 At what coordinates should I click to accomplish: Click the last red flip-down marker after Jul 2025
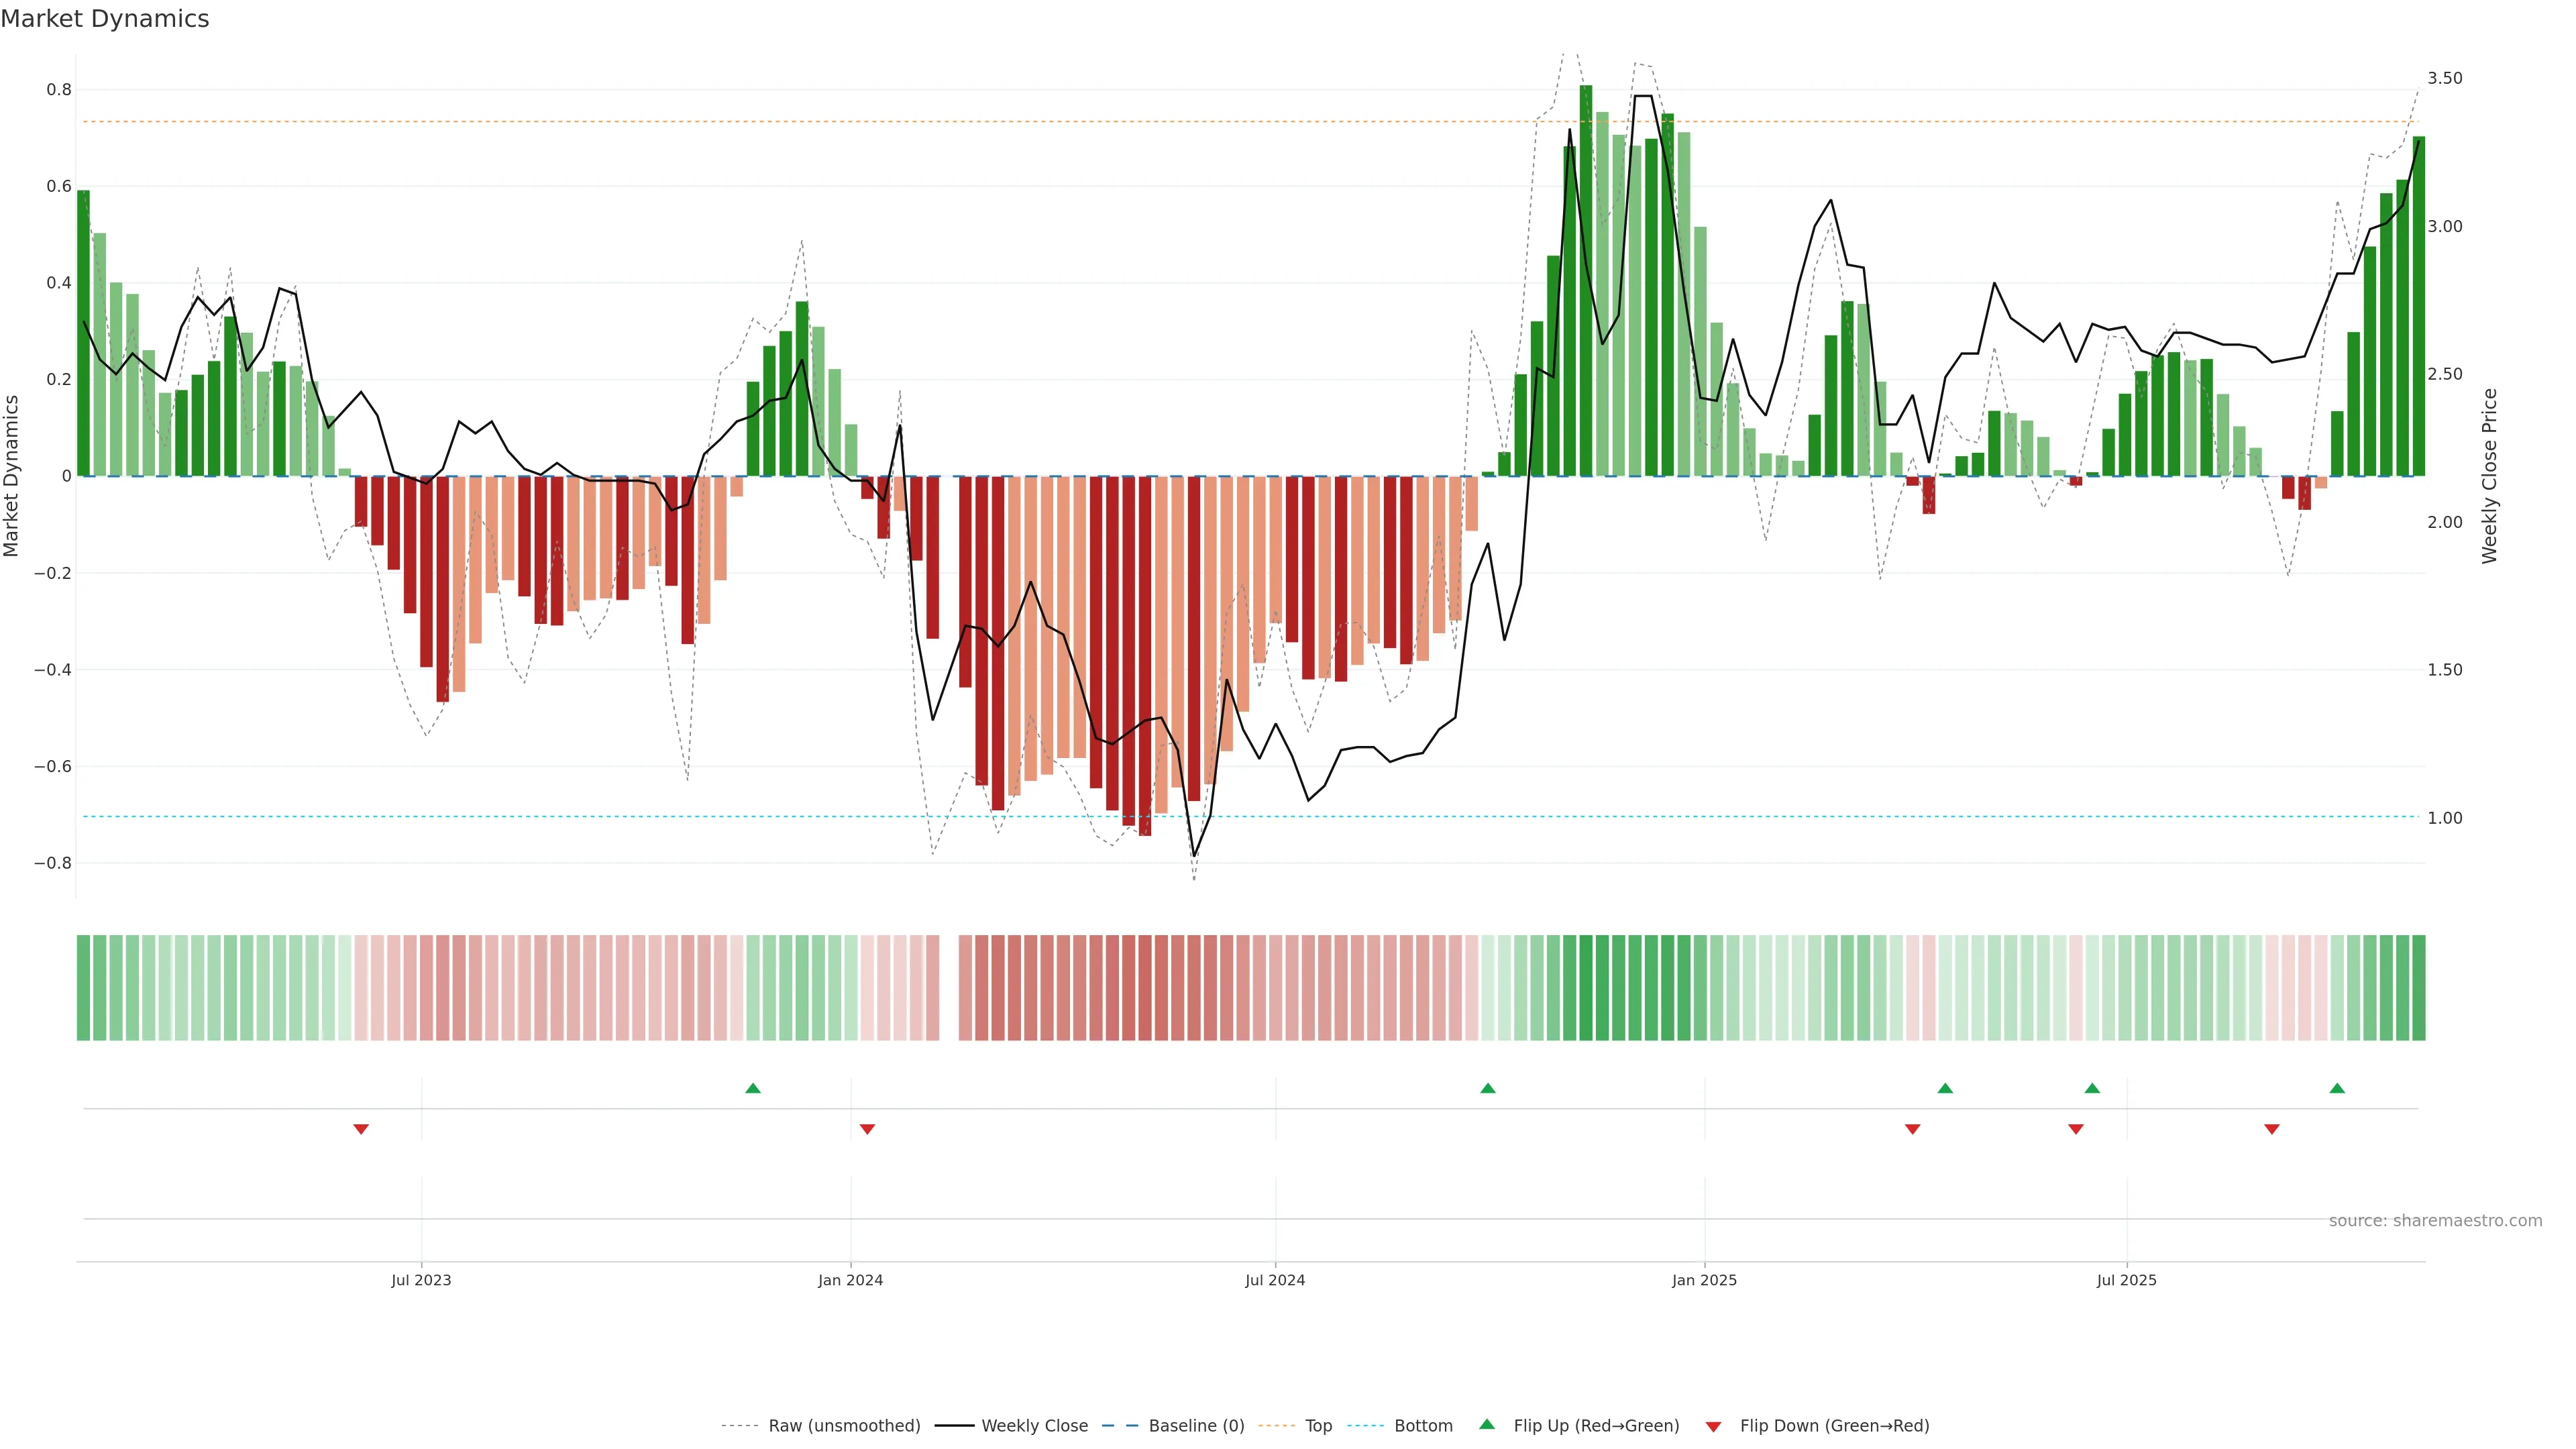[x=2272, y=1129]
